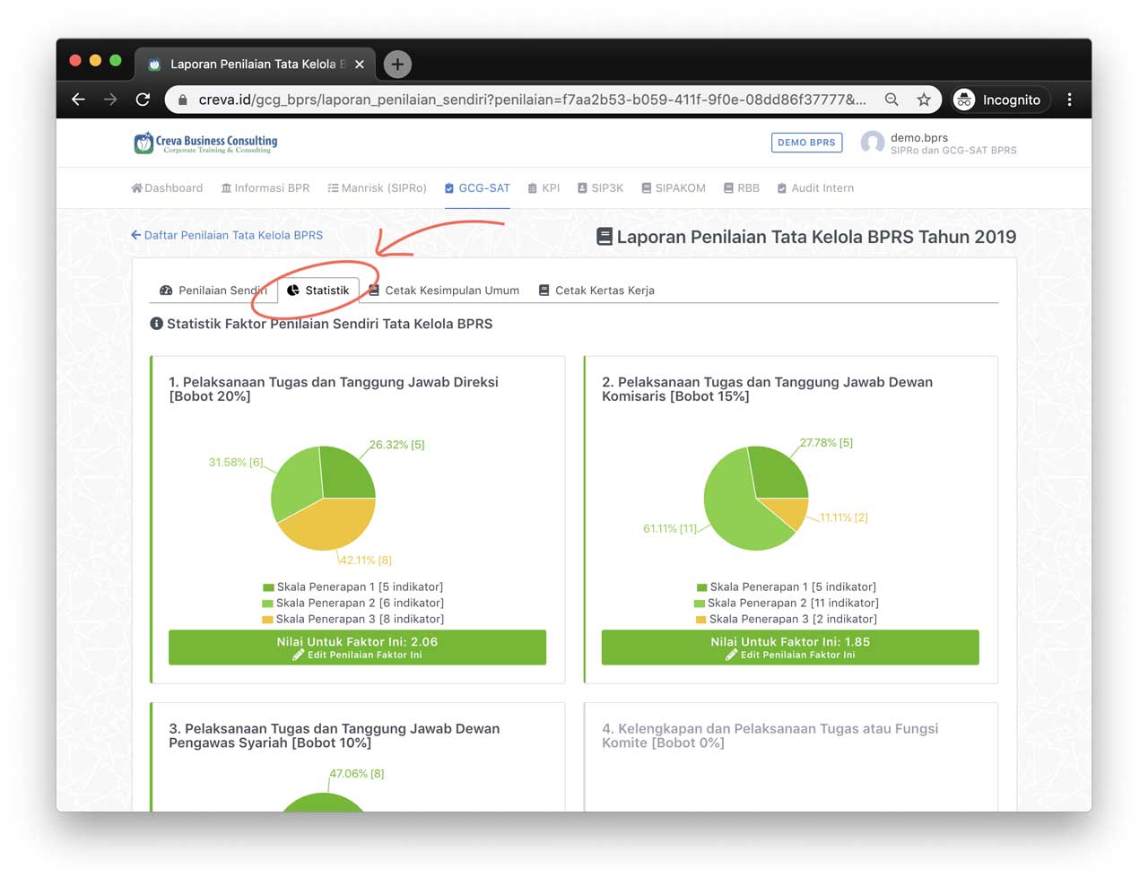Open the Incognito profile indicator
Image resolution: width=1148 pixels, height=886 pixels.
pyautogui.click(x=999, y=100)
